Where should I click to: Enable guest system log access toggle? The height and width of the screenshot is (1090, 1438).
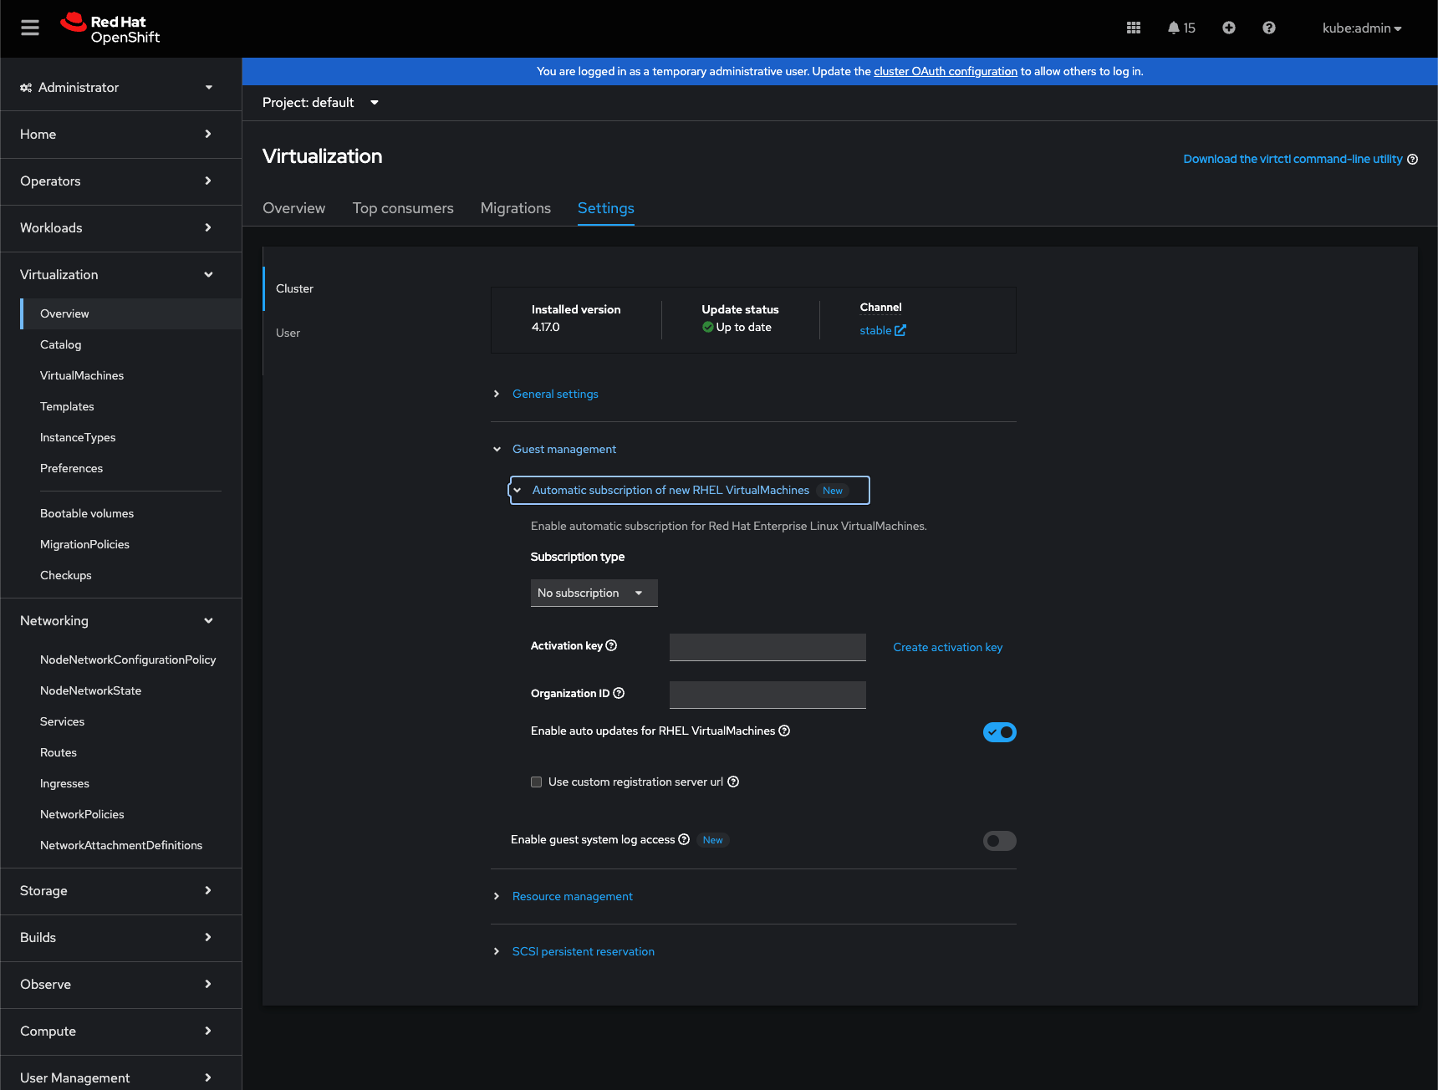999,841
